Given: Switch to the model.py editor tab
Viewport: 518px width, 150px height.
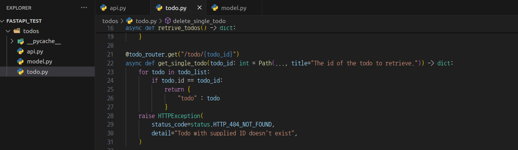Looking at the screenshot, I should [x=234, y=8].
